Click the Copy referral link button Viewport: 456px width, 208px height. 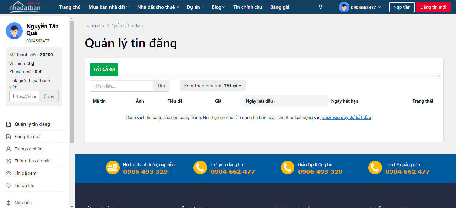[49, 96]
